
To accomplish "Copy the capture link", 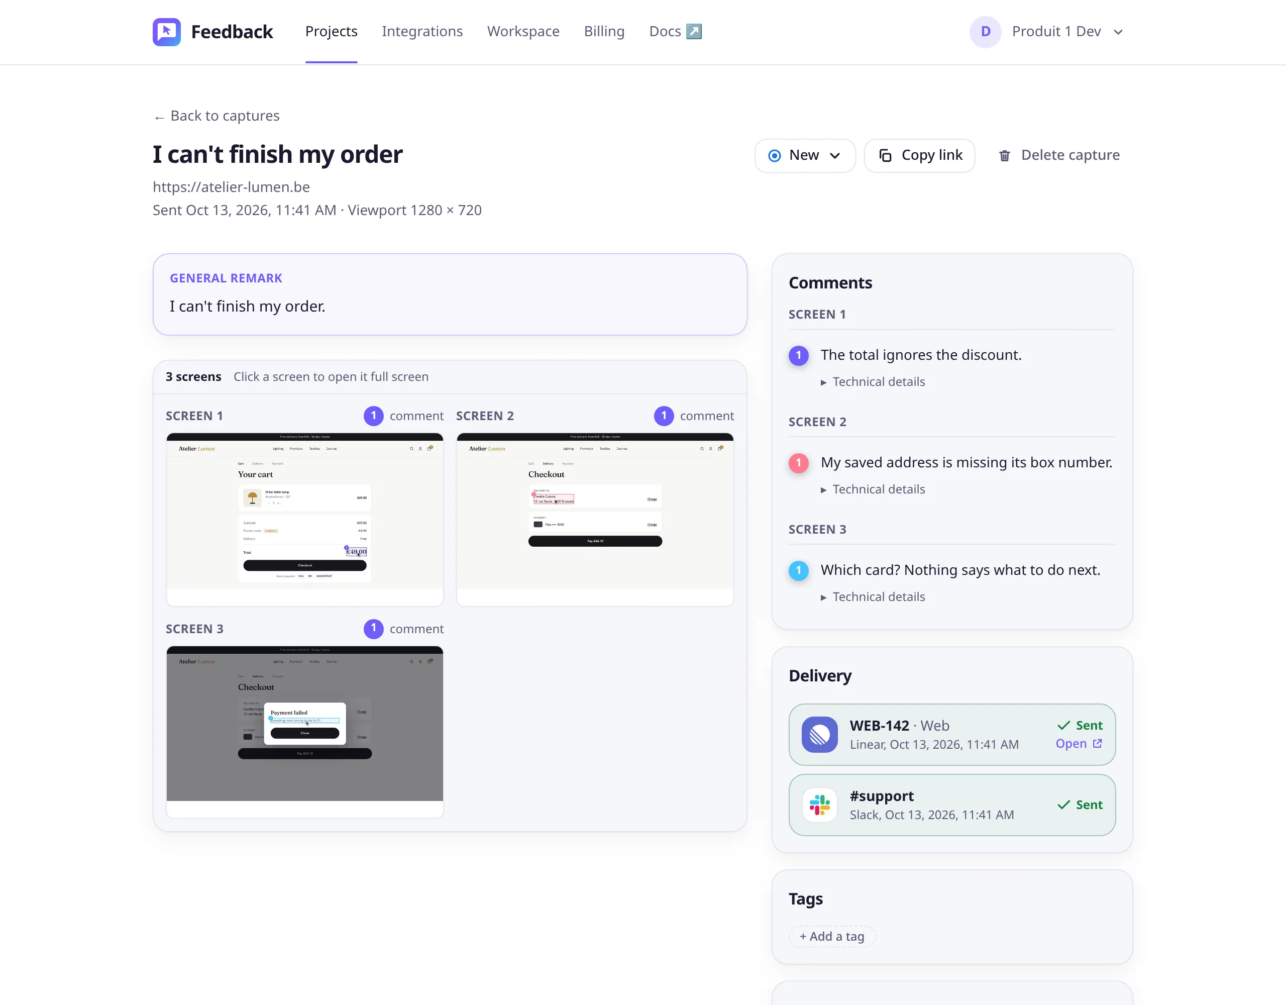I will (x=919, y=155).
